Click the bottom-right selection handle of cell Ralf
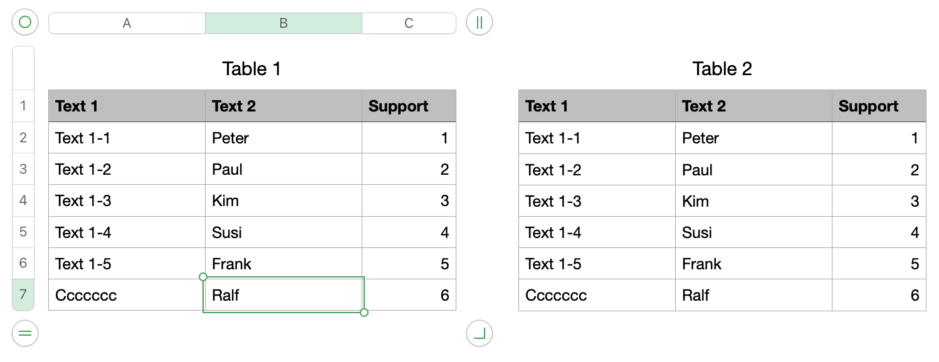Screen dimensions: 939x362 coord(364,312)
